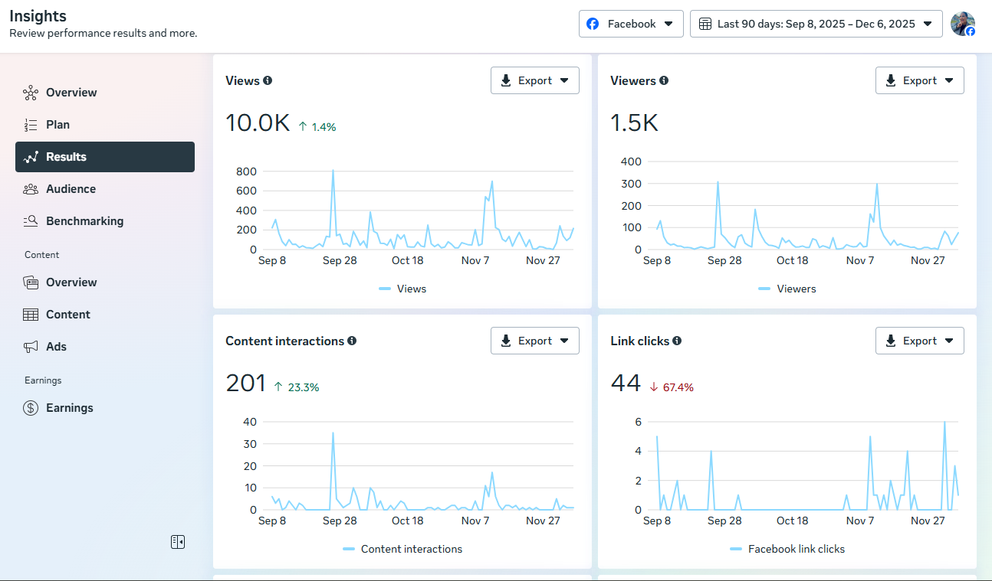Click the Viewers info icon
The width and height of the screenshot is (992, 581).
pyautogui.click(x=664, y=80)
